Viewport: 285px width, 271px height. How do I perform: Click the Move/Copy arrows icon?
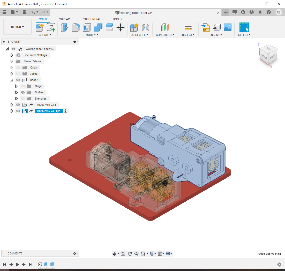click(121, 27)
